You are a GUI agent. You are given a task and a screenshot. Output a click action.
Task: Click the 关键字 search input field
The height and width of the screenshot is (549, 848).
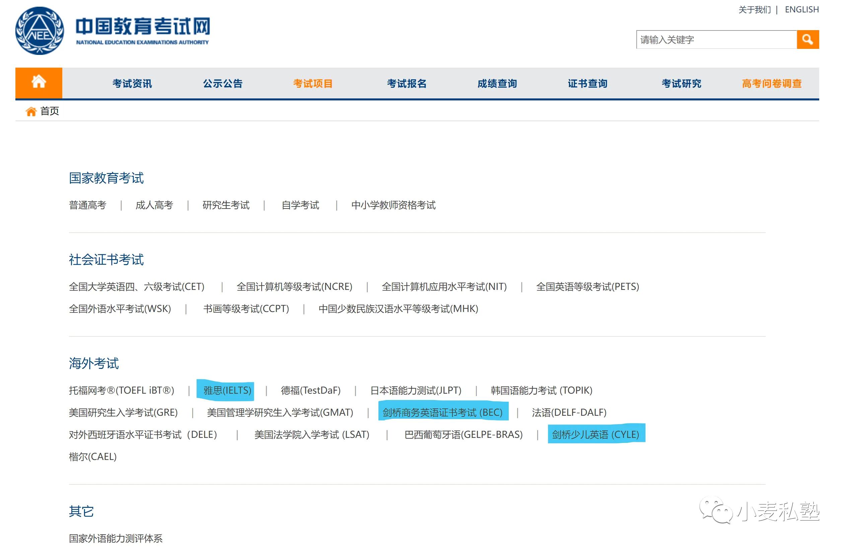coord(716,40)
